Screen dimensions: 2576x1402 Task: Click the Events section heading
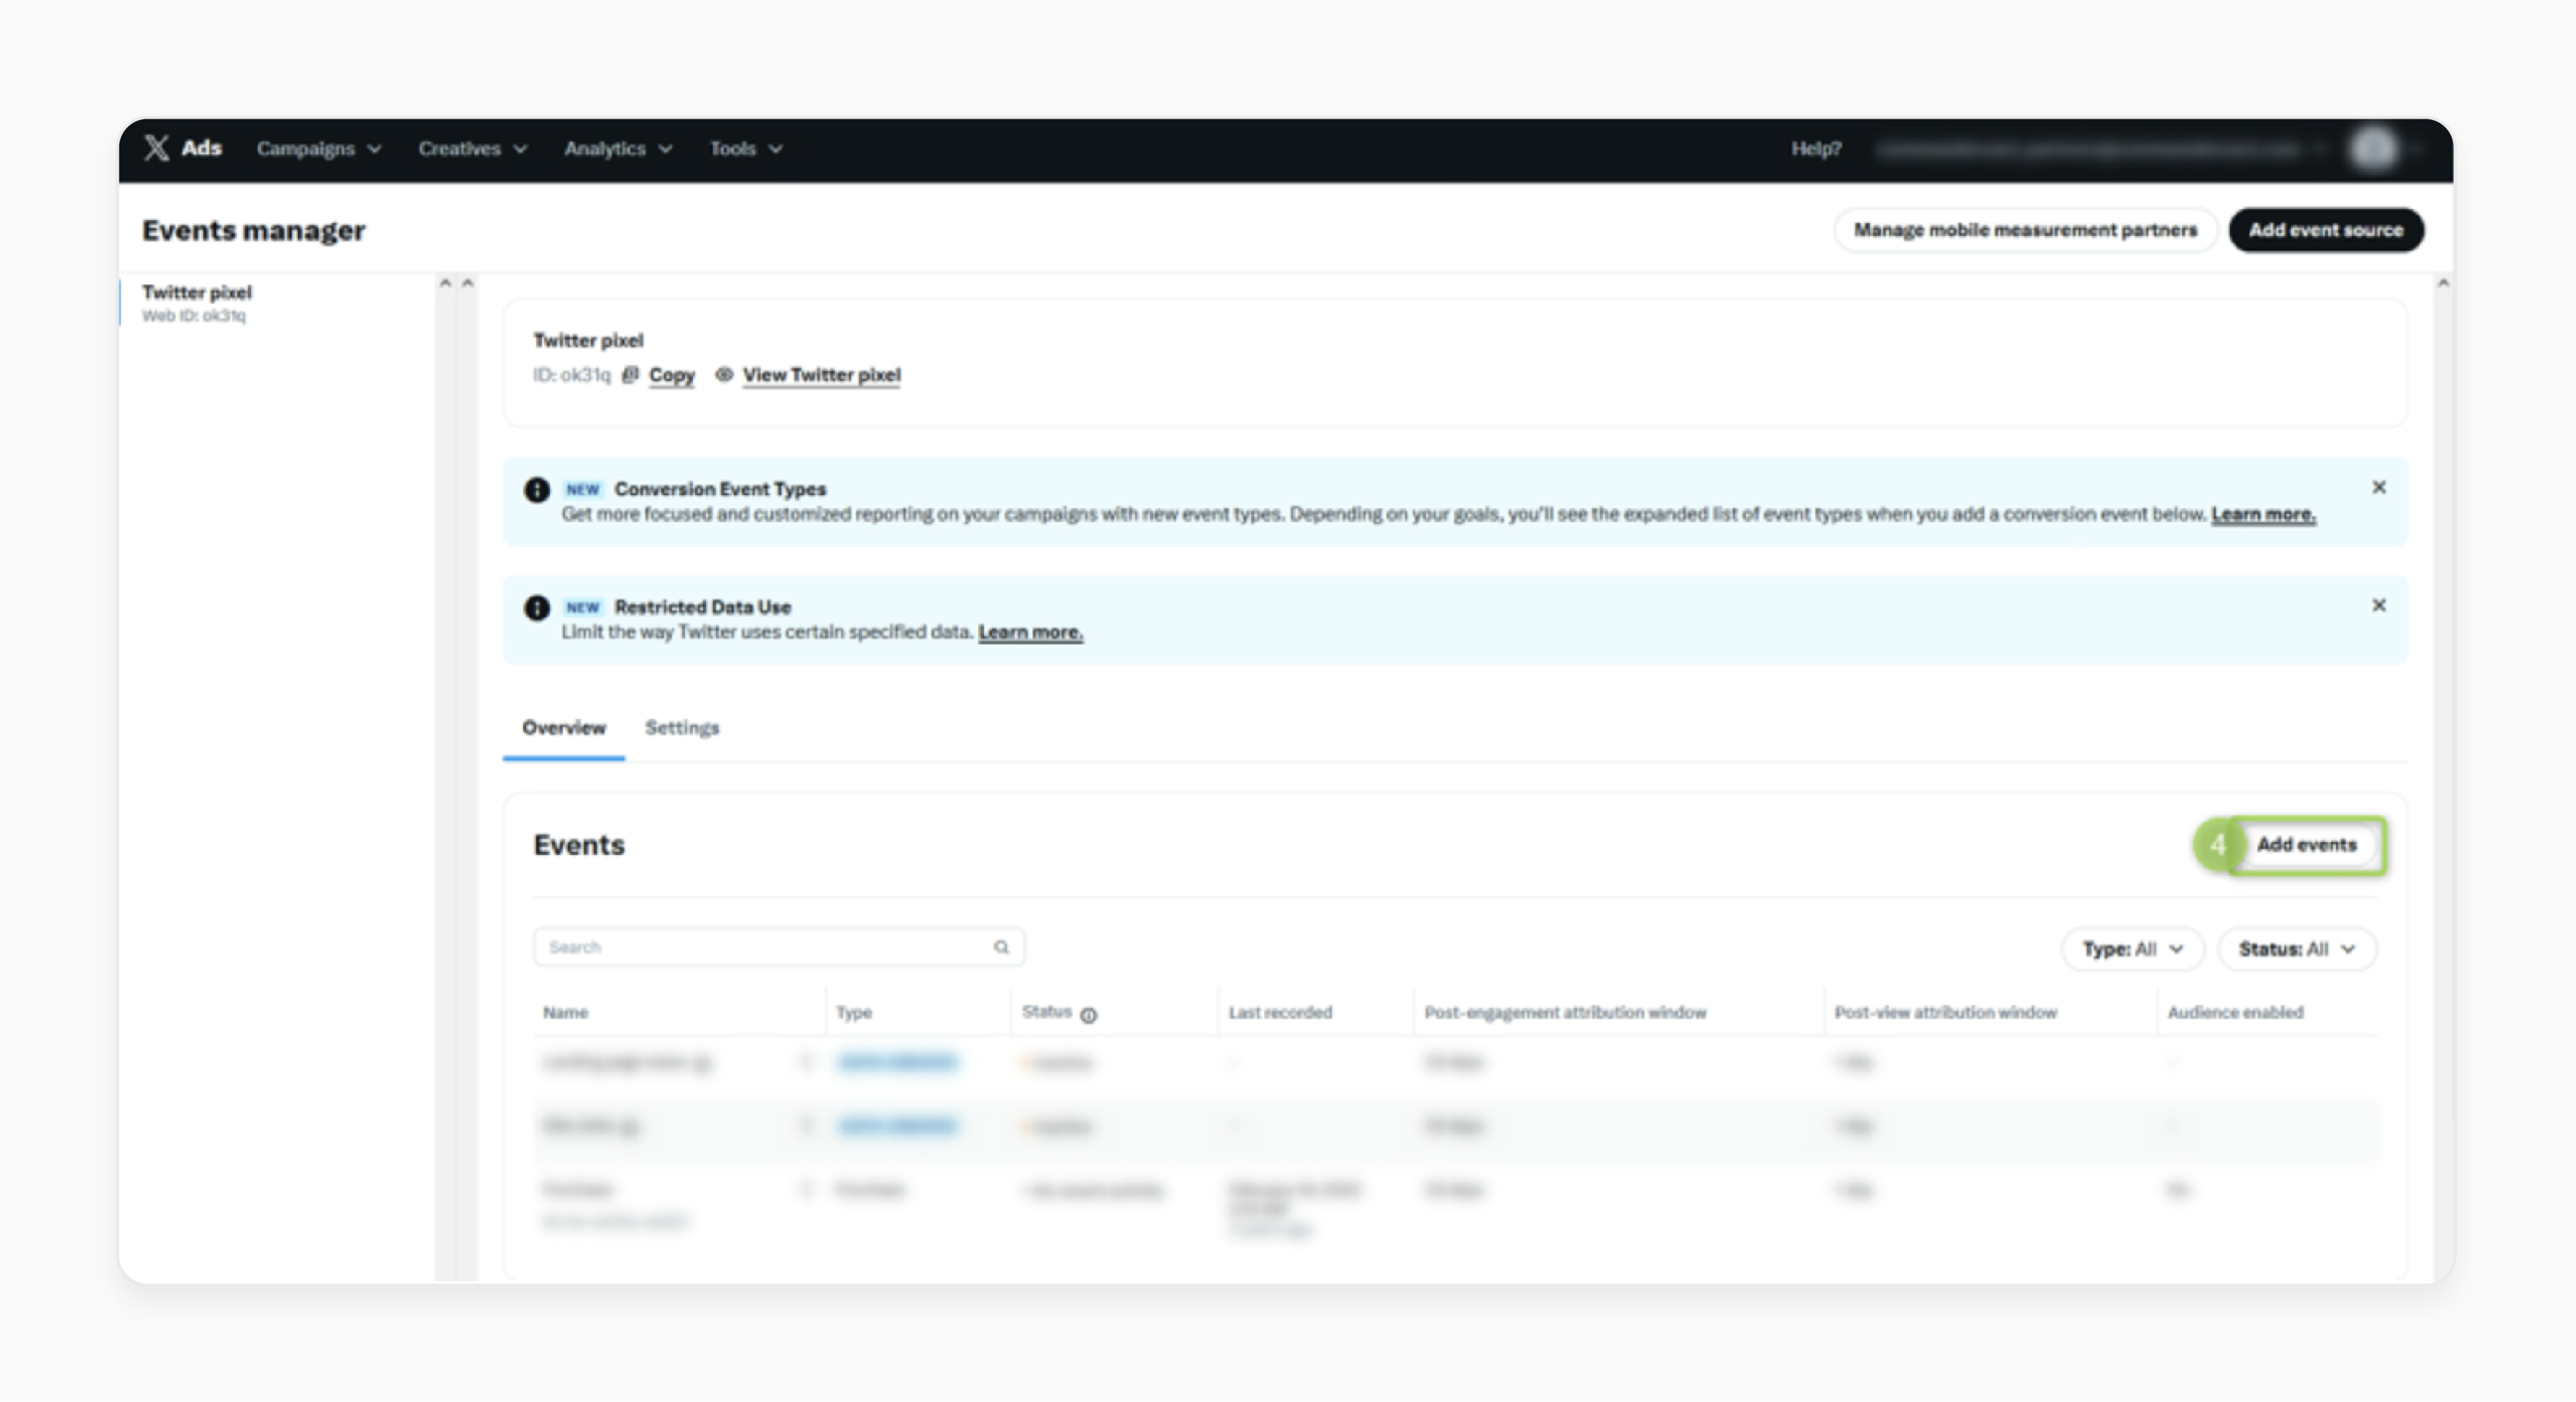click(579, 846)
